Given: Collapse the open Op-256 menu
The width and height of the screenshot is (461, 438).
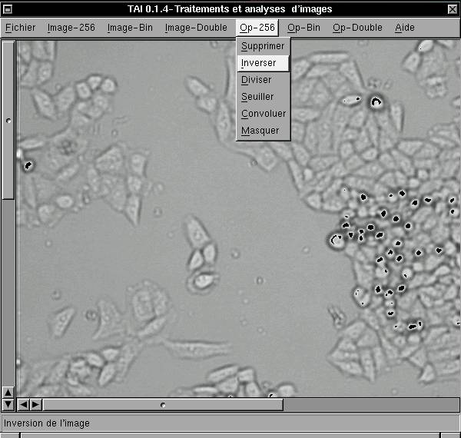Looking at the screenshot, I should coord(257,28).
